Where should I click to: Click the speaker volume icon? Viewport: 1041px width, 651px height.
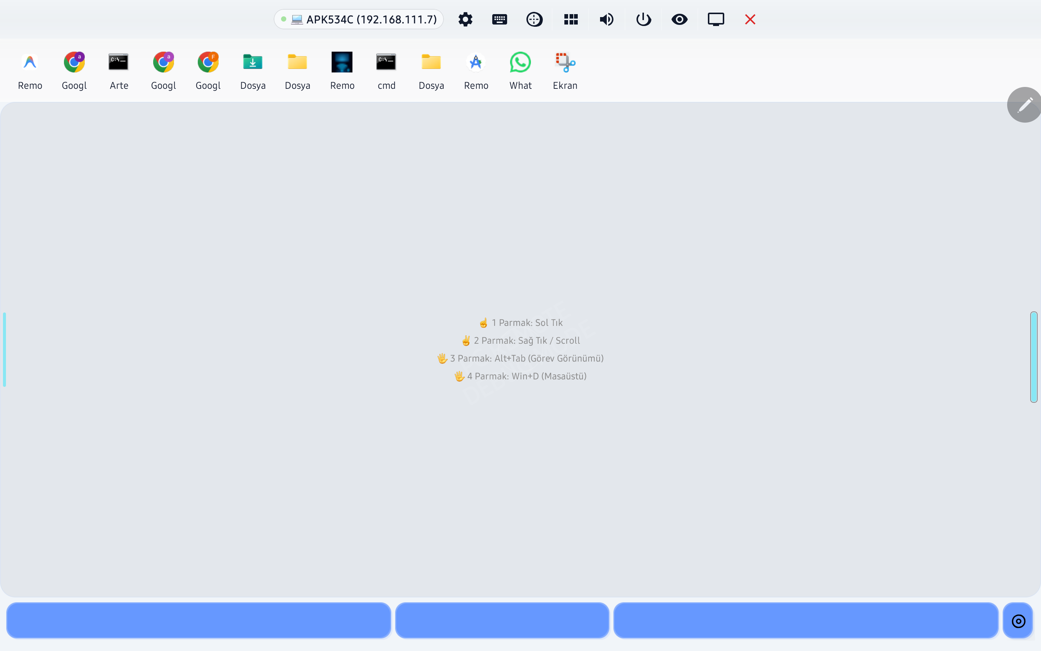[607, 19]
